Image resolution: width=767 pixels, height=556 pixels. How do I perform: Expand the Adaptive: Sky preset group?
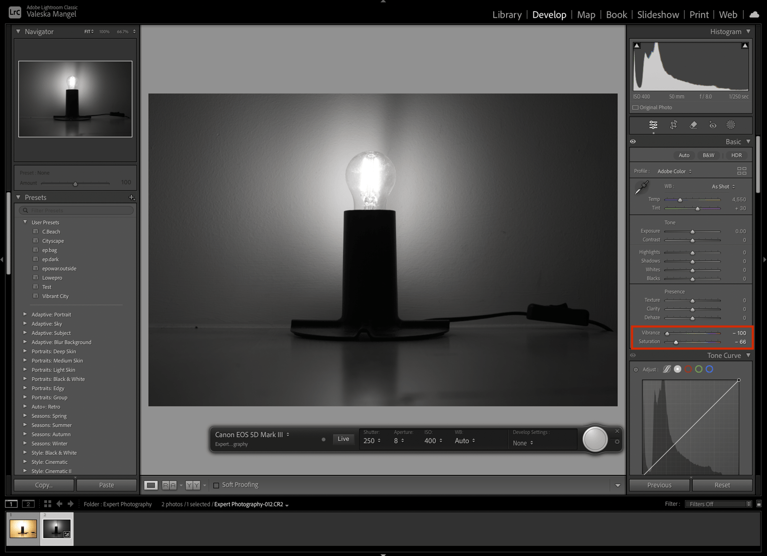click(25, 324)
